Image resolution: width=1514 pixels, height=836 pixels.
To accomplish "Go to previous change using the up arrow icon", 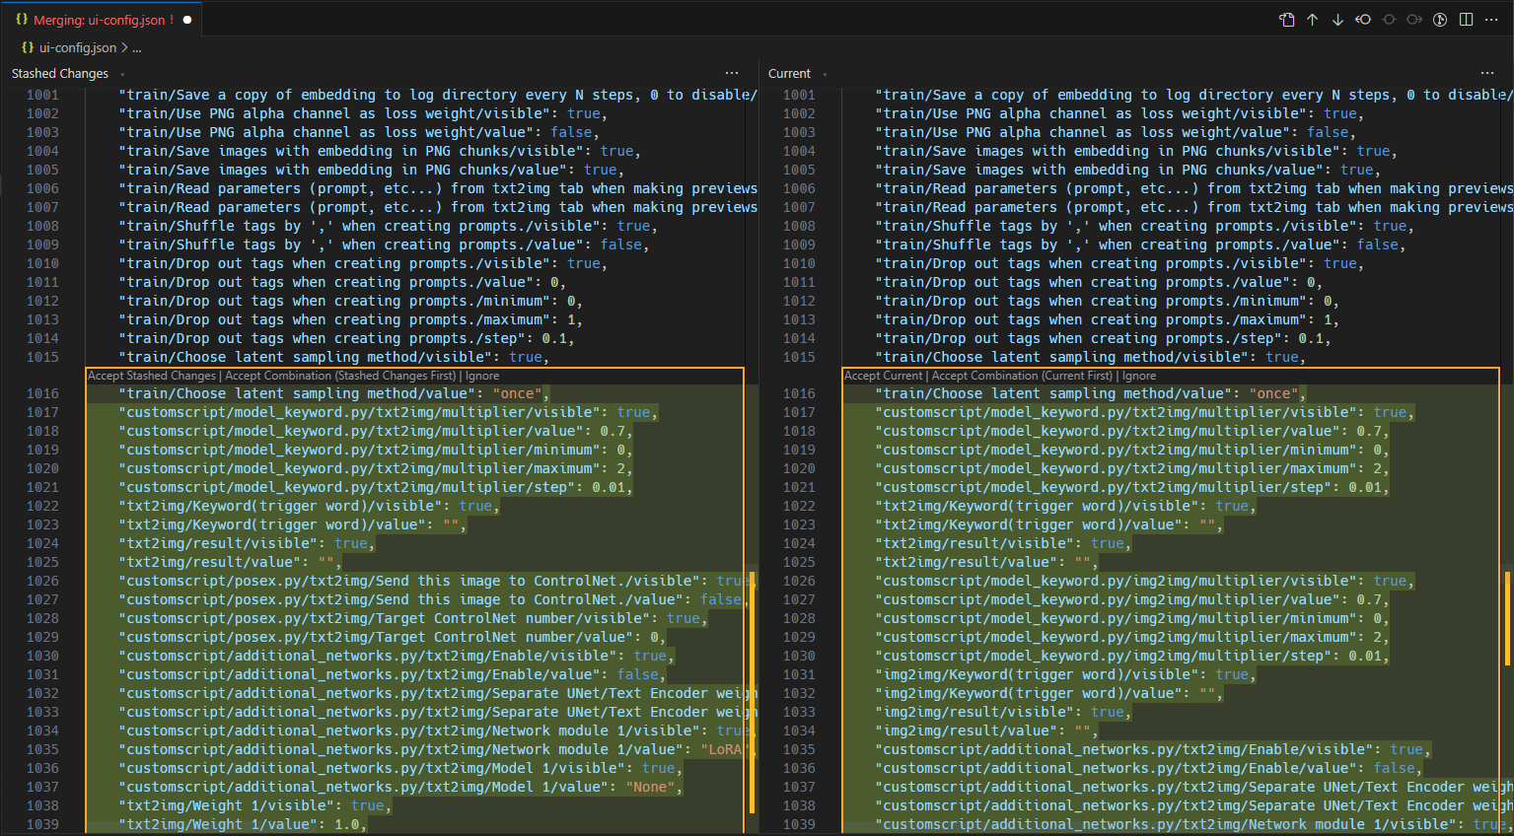I will 1312,19.
